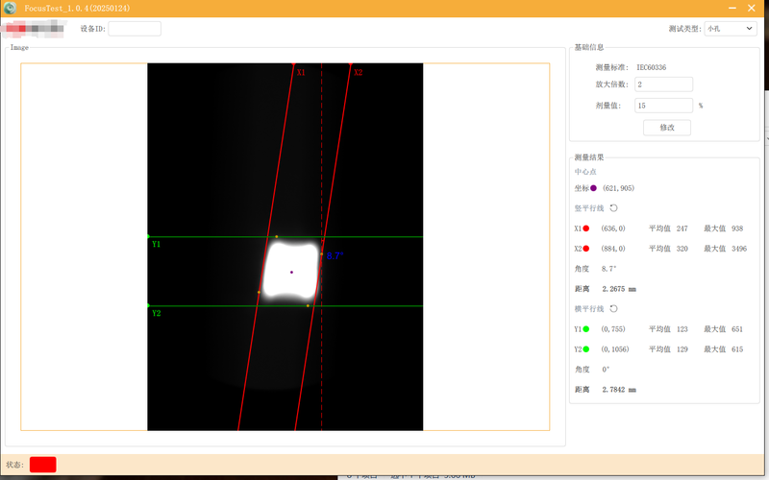Click the green Y1 label on the image
The height and width of the screenshot is (480, 769).
[157, 244]
